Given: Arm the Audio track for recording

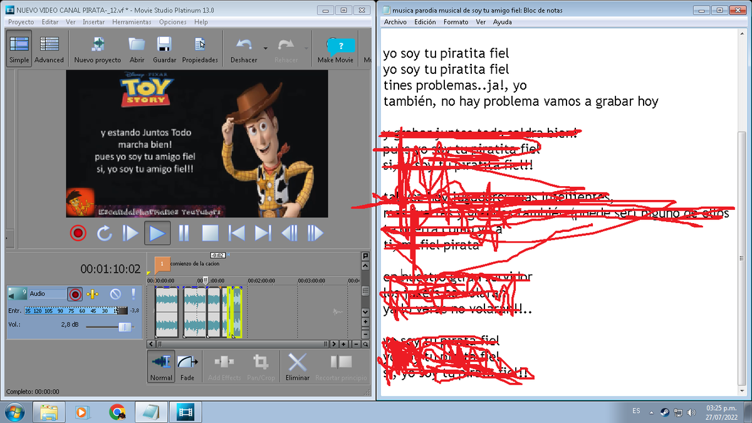Looking at the screenshot, I should pos(75,294).
